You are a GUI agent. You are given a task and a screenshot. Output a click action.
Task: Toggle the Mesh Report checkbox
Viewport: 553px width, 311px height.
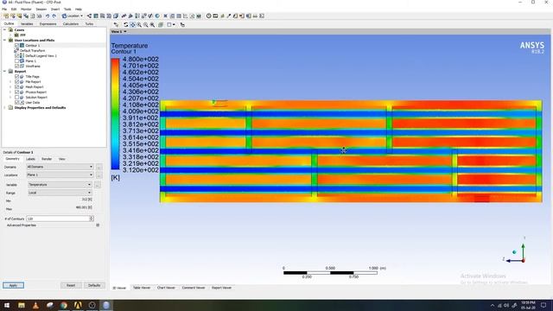coord(16,86)
